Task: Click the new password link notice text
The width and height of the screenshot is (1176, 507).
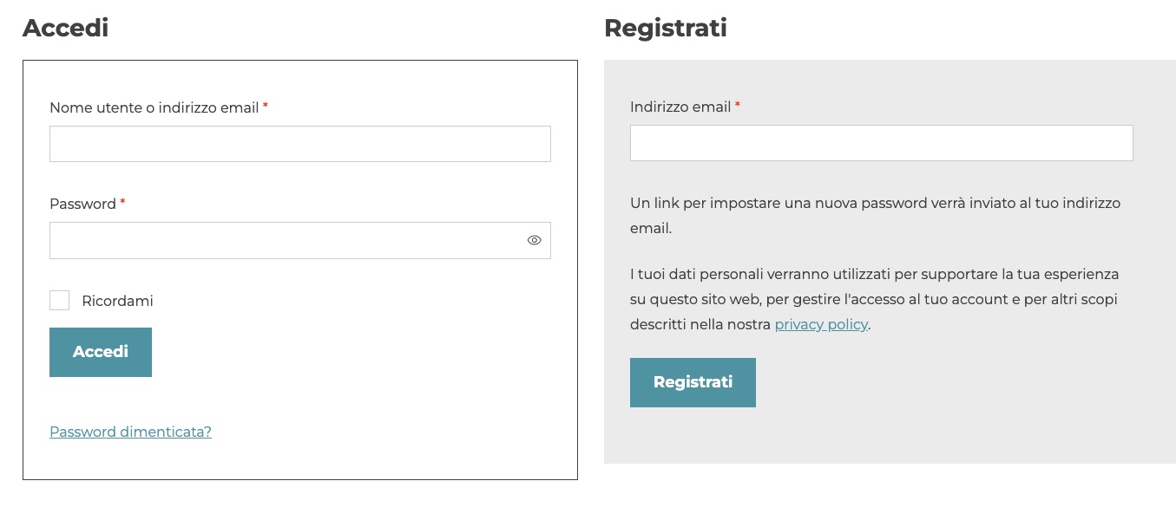Action: click(x=875, y=216)
